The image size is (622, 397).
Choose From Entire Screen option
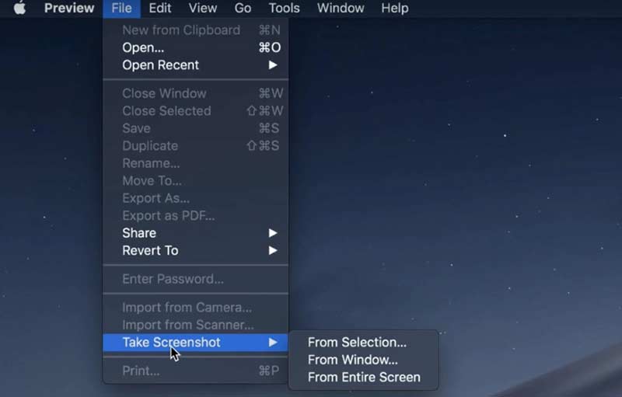[x=363, y=378]
